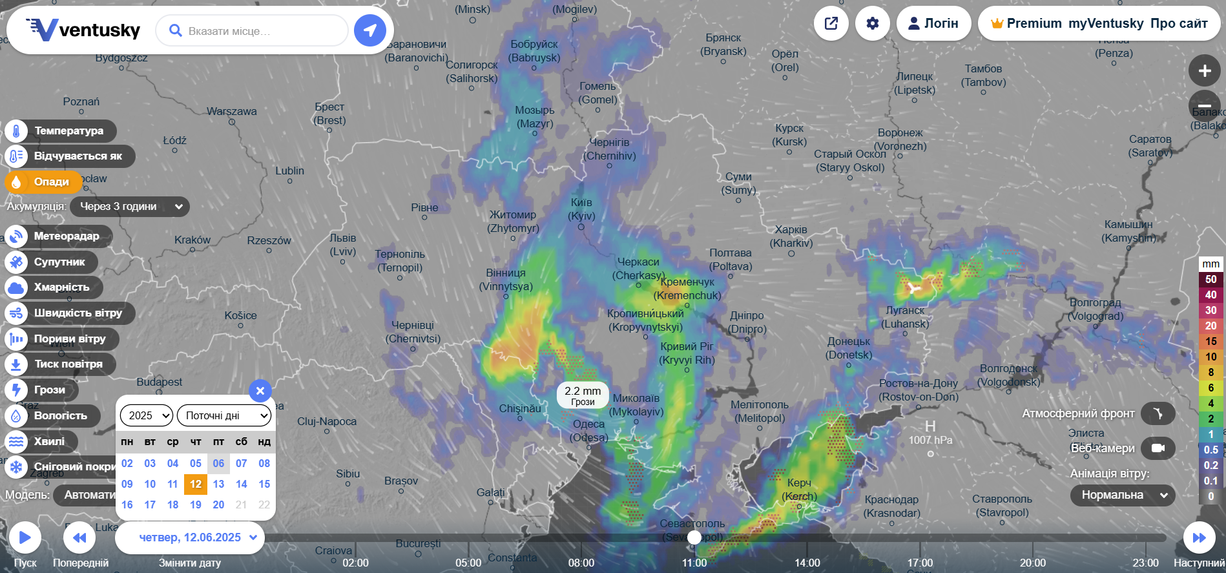Open the Акумуляція dropdown
The height and width of the screenshot is (573, 1226).
point(130,207)
